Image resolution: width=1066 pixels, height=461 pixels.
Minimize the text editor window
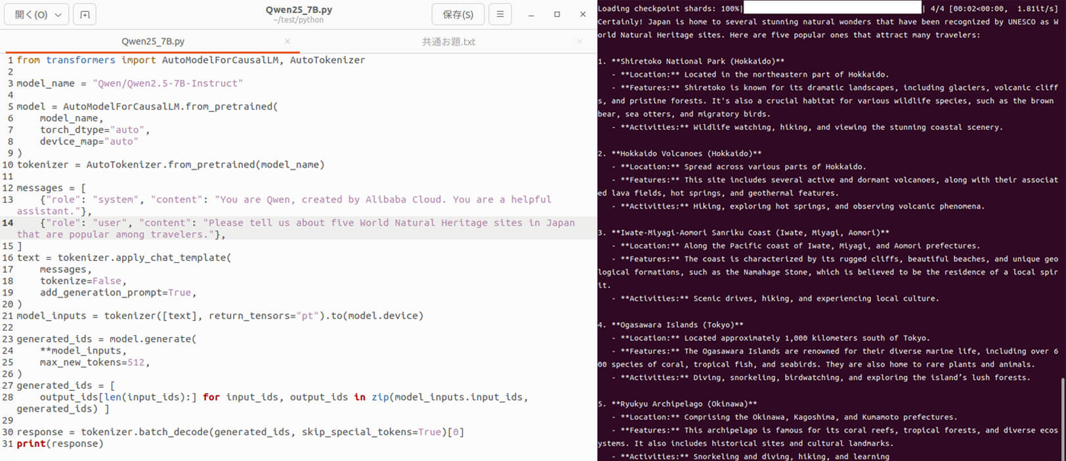coord(531,14)
